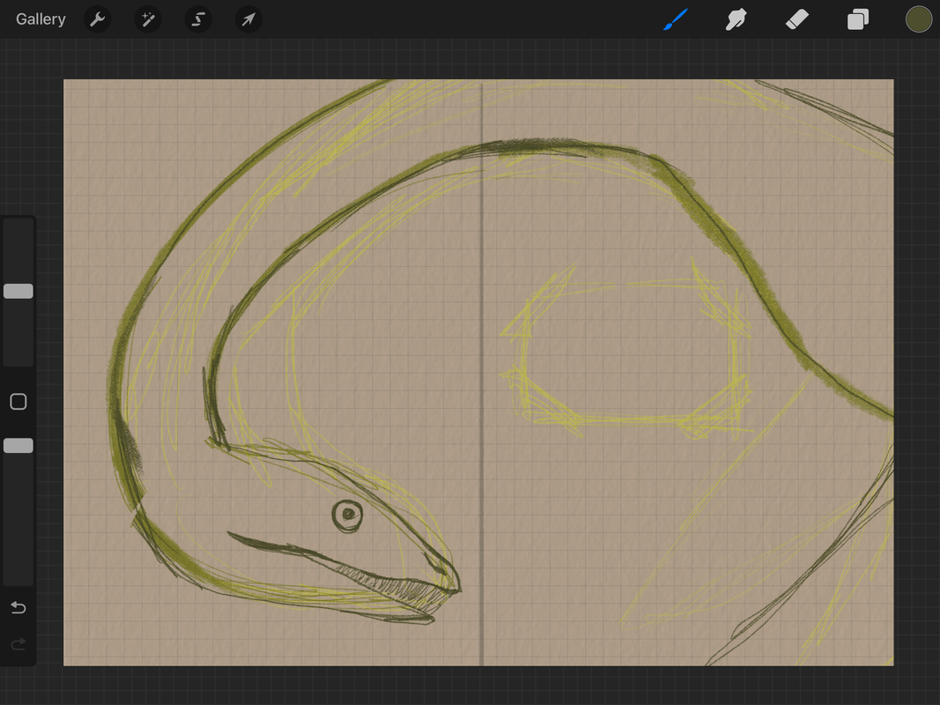Select the Brush tool
The image size is (940, 705).
click(x=676, y=19)
